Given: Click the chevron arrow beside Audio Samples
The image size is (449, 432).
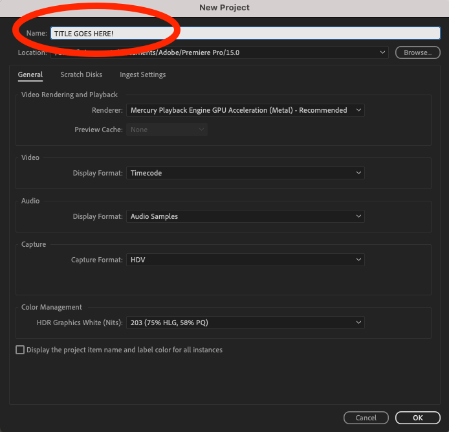Looking at the screenshot, I should tap(359, 216).
